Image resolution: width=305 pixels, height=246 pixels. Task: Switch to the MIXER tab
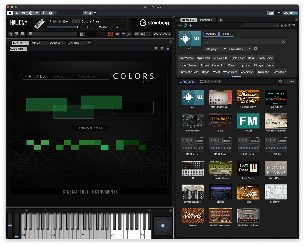[x=39, y=43]
